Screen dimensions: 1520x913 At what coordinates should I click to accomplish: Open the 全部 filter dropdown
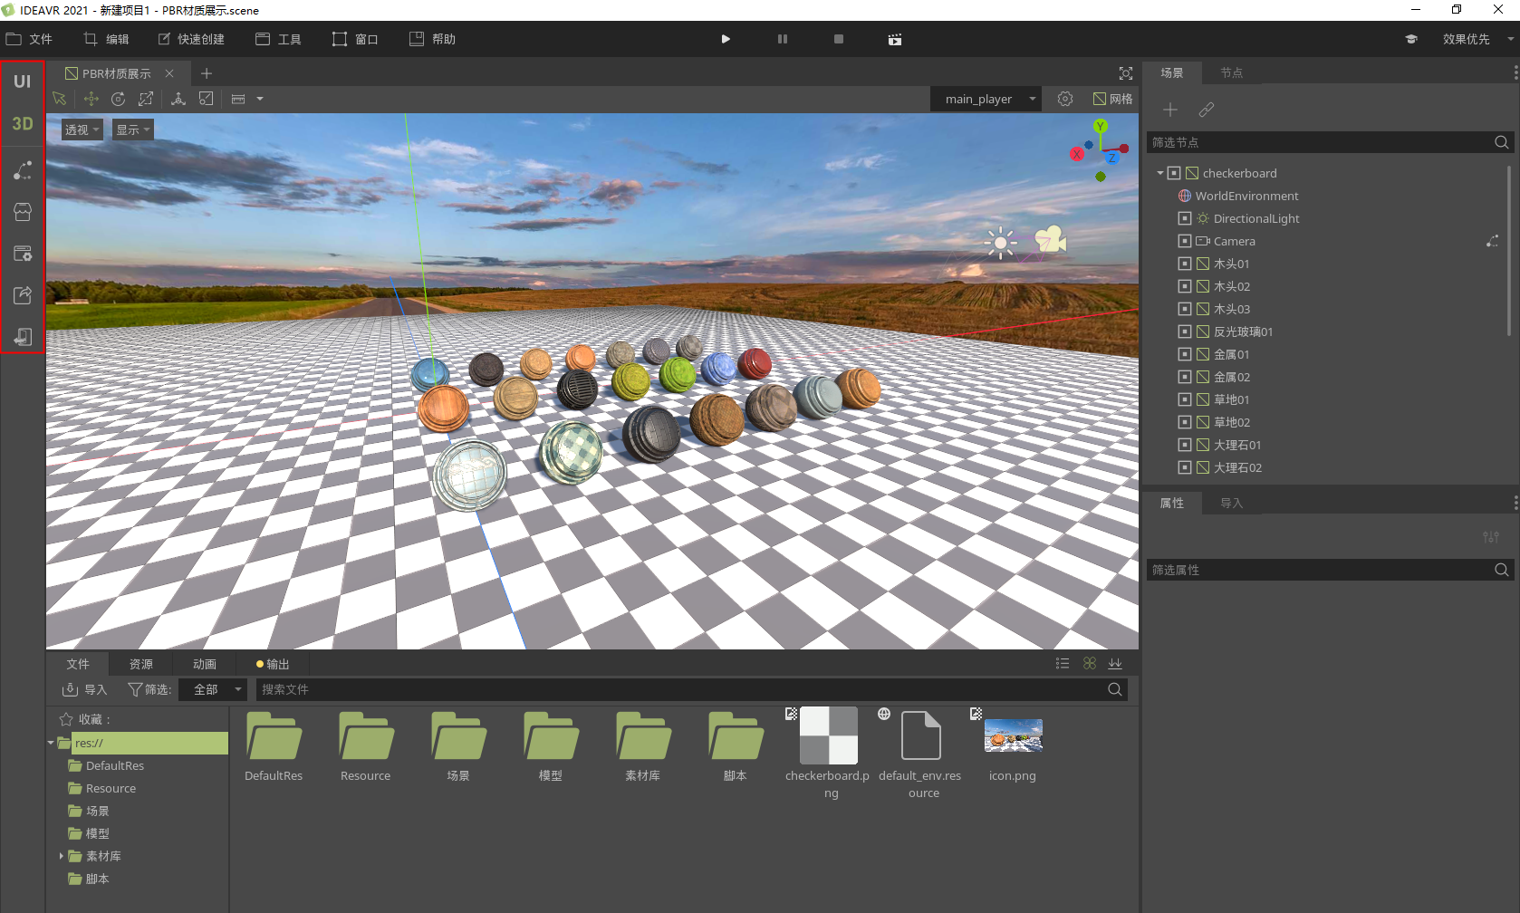coord(212,689)
